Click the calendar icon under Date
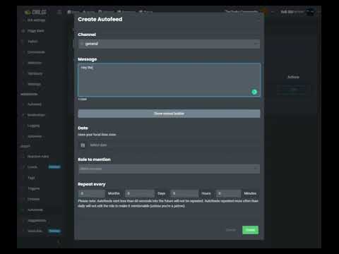This screenshot has width=339, height=254. [83, 145]
